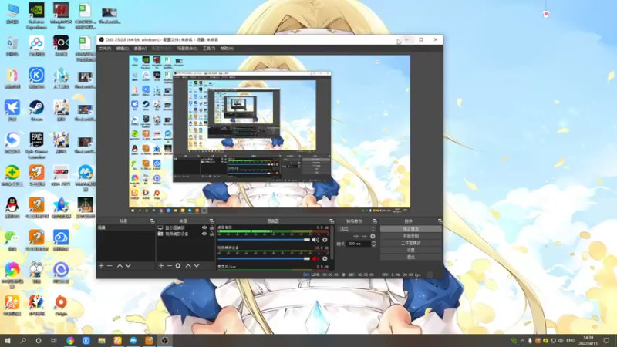This screenshot has width=617, height=347.
Task: Open the Edit menu in OBS
Action: click(x=123, y=49)
